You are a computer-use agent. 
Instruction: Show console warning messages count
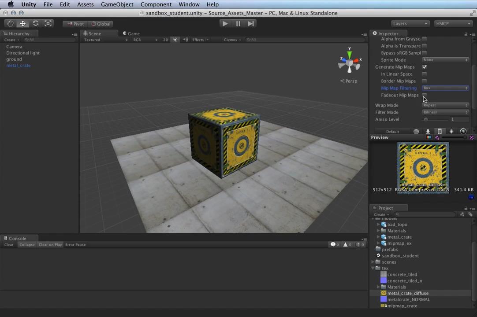347,244
